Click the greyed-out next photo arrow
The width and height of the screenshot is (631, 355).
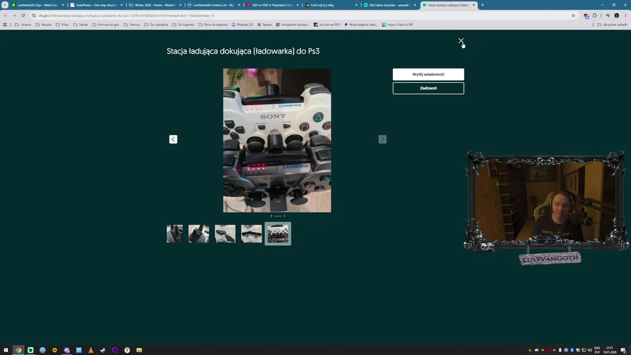383,140
